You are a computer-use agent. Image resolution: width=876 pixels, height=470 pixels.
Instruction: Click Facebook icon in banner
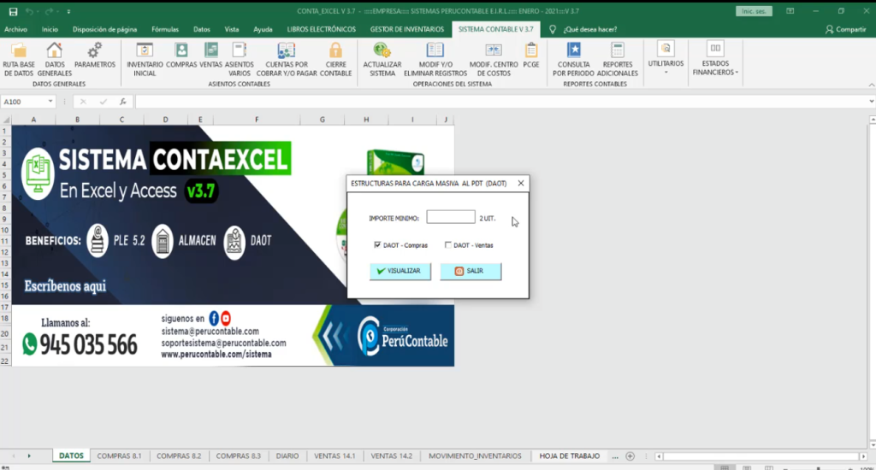tap(213, 318)
